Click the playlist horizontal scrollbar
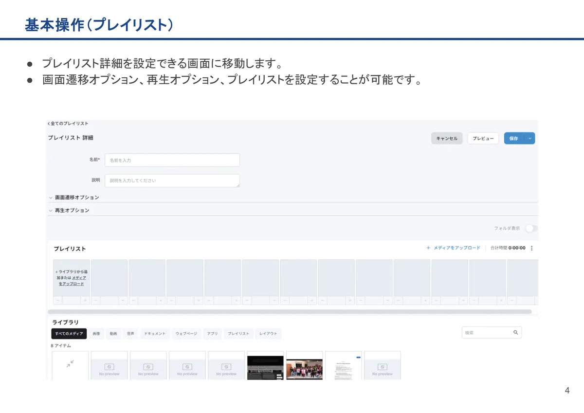 click(290, 312)
